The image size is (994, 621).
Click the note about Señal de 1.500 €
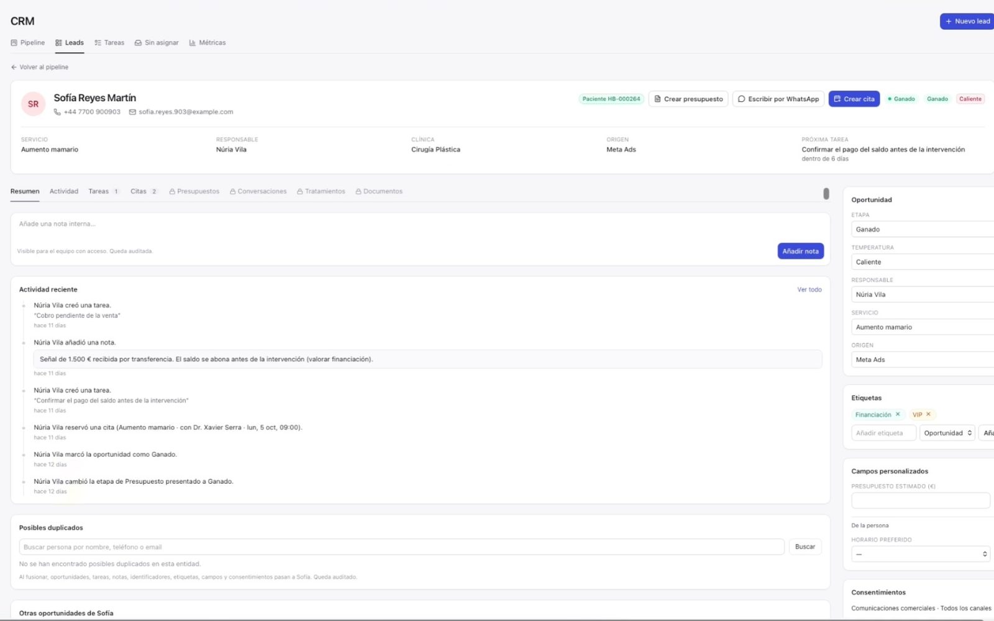[427, 359]
